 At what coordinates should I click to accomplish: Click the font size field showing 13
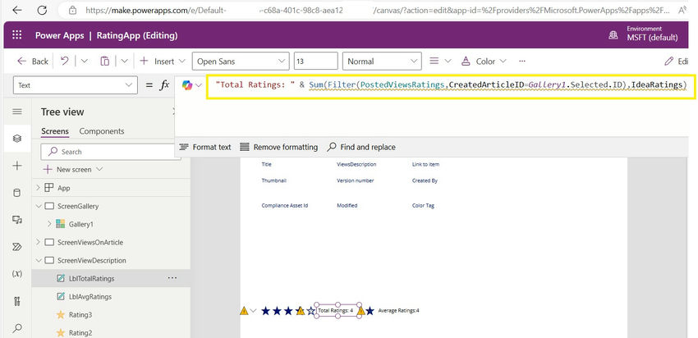click(315, 61)
